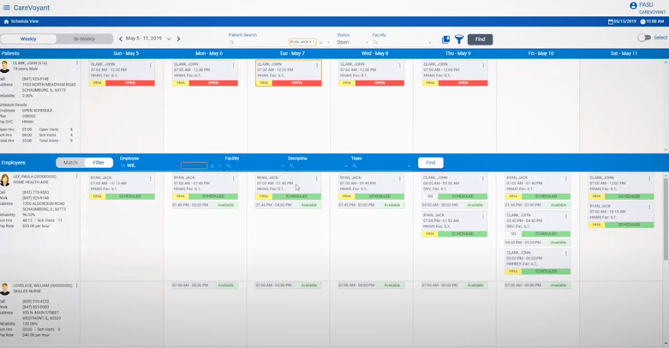Screen dimensions: 669x348
Task: Click the copy schedule icon beside the filter
Action: (x=445, y=39)
